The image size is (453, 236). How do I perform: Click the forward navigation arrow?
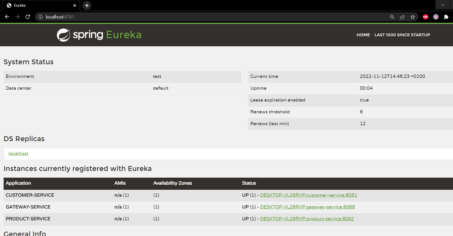coord(17,17)
